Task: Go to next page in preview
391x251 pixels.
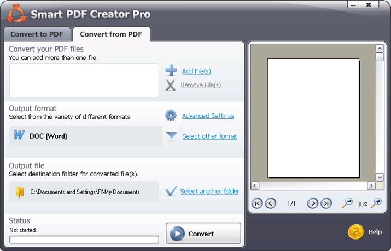Action: click(x=312, y=204)
